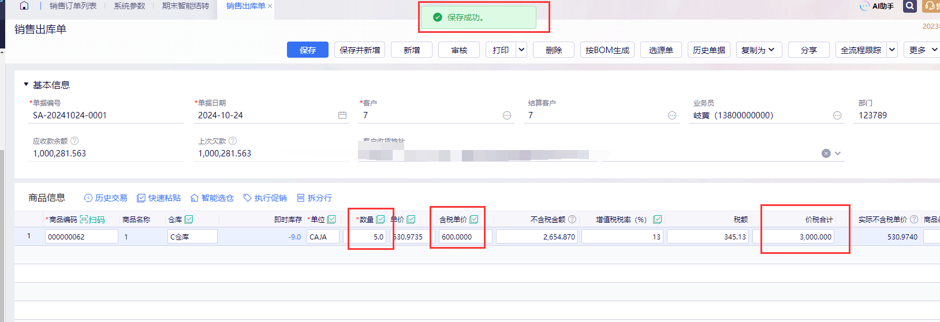Open the 更多 menu
The height and width of the screenshot is (322, 940).
click(x=922, y=50)
